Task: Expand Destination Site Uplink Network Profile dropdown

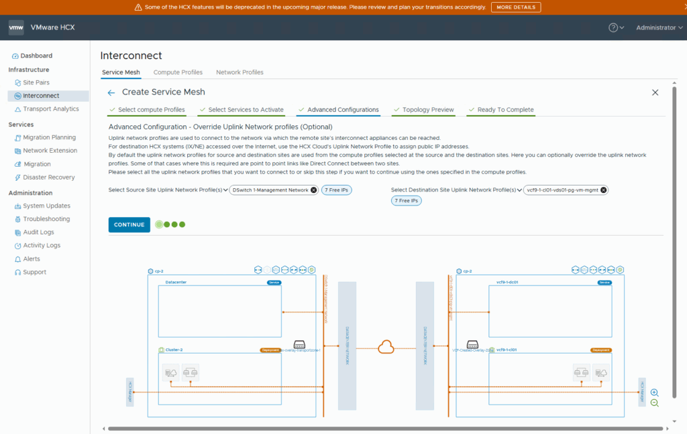Action: [x=520, y=190]
